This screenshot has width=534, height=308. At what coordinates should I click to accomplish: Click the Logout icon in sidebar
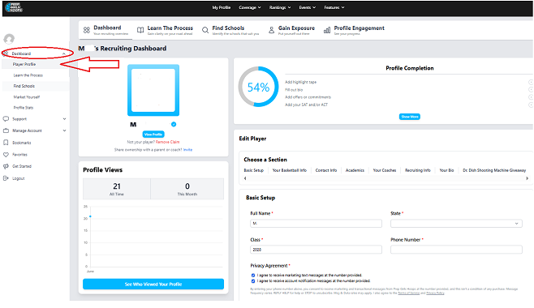pyautogui.click(x=6, y=178)
